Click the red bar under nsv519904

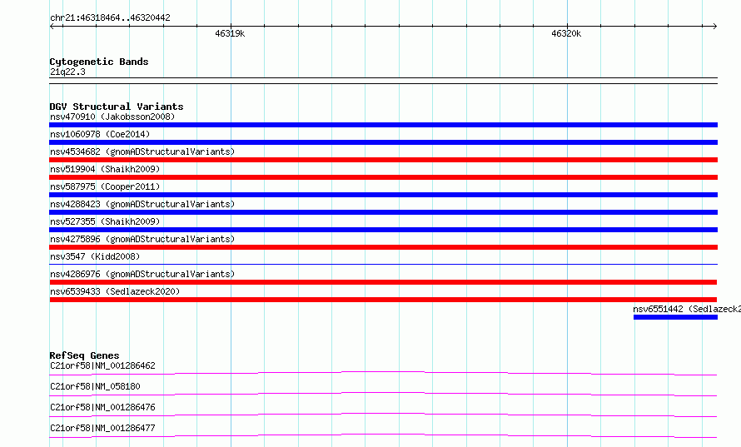pyautogui.click(x=383, y=177)
